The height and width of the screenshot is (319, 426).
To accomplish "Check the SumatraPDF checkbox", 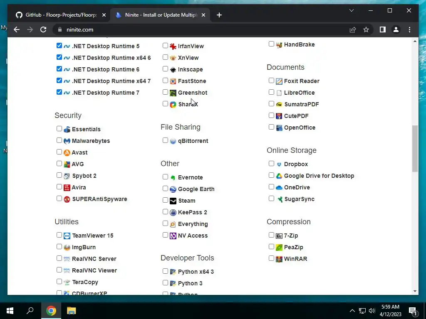I will 271,103.
